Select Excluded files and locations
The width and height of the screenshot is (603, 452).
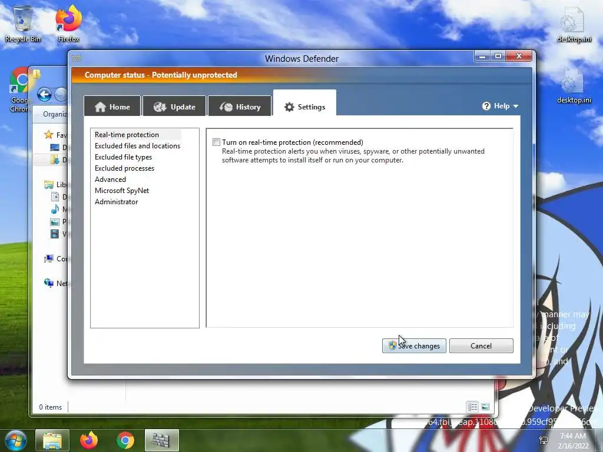tap(137, 146)
